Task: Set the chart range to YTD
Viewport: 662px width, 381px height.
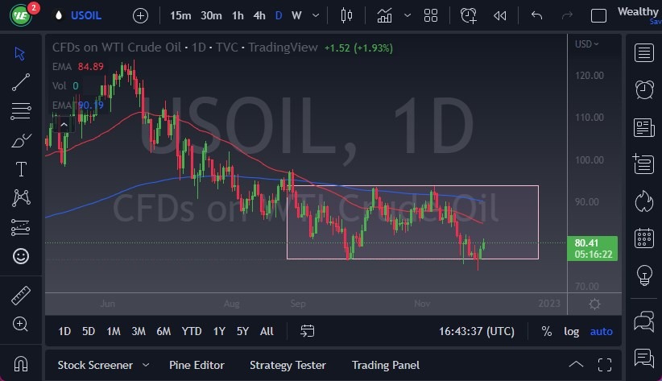Action: click(x=192, y=331)
